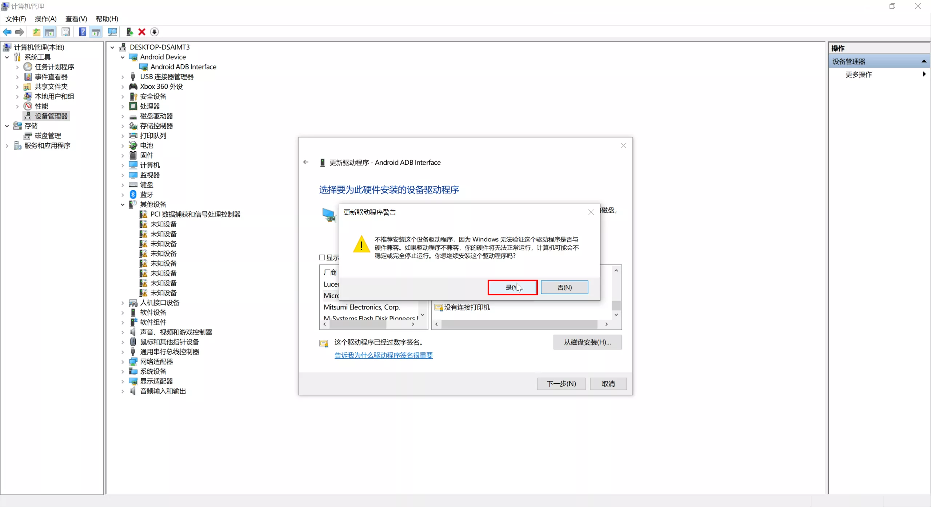The height and width of the screenshot is (507, 931).
Task: Open the driver signing importance link
Action: tap(383, 355)
